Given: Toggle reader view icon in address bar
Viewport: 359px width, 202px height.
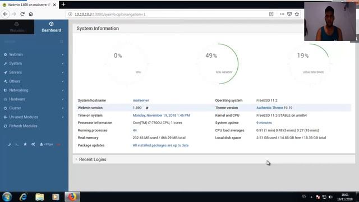Looking at the screenshot, I should tap(271, 14).
